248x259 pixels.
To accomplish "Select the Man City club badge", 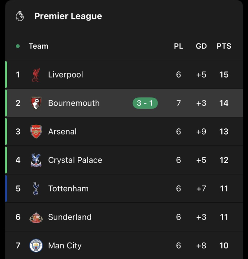I will (36, 245).
